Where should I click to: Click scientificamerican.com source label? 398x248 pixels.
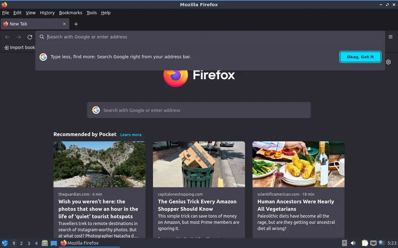tap(278, 194)
